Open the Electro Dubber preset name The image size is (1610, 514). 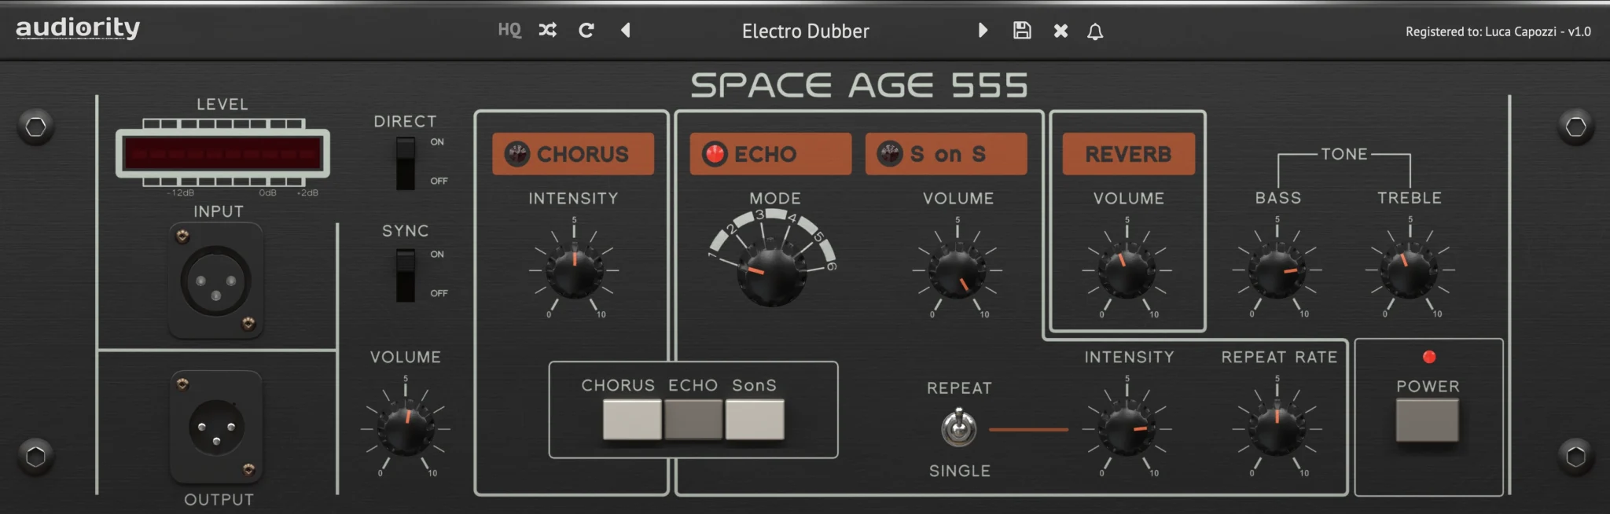pos(806,31)
